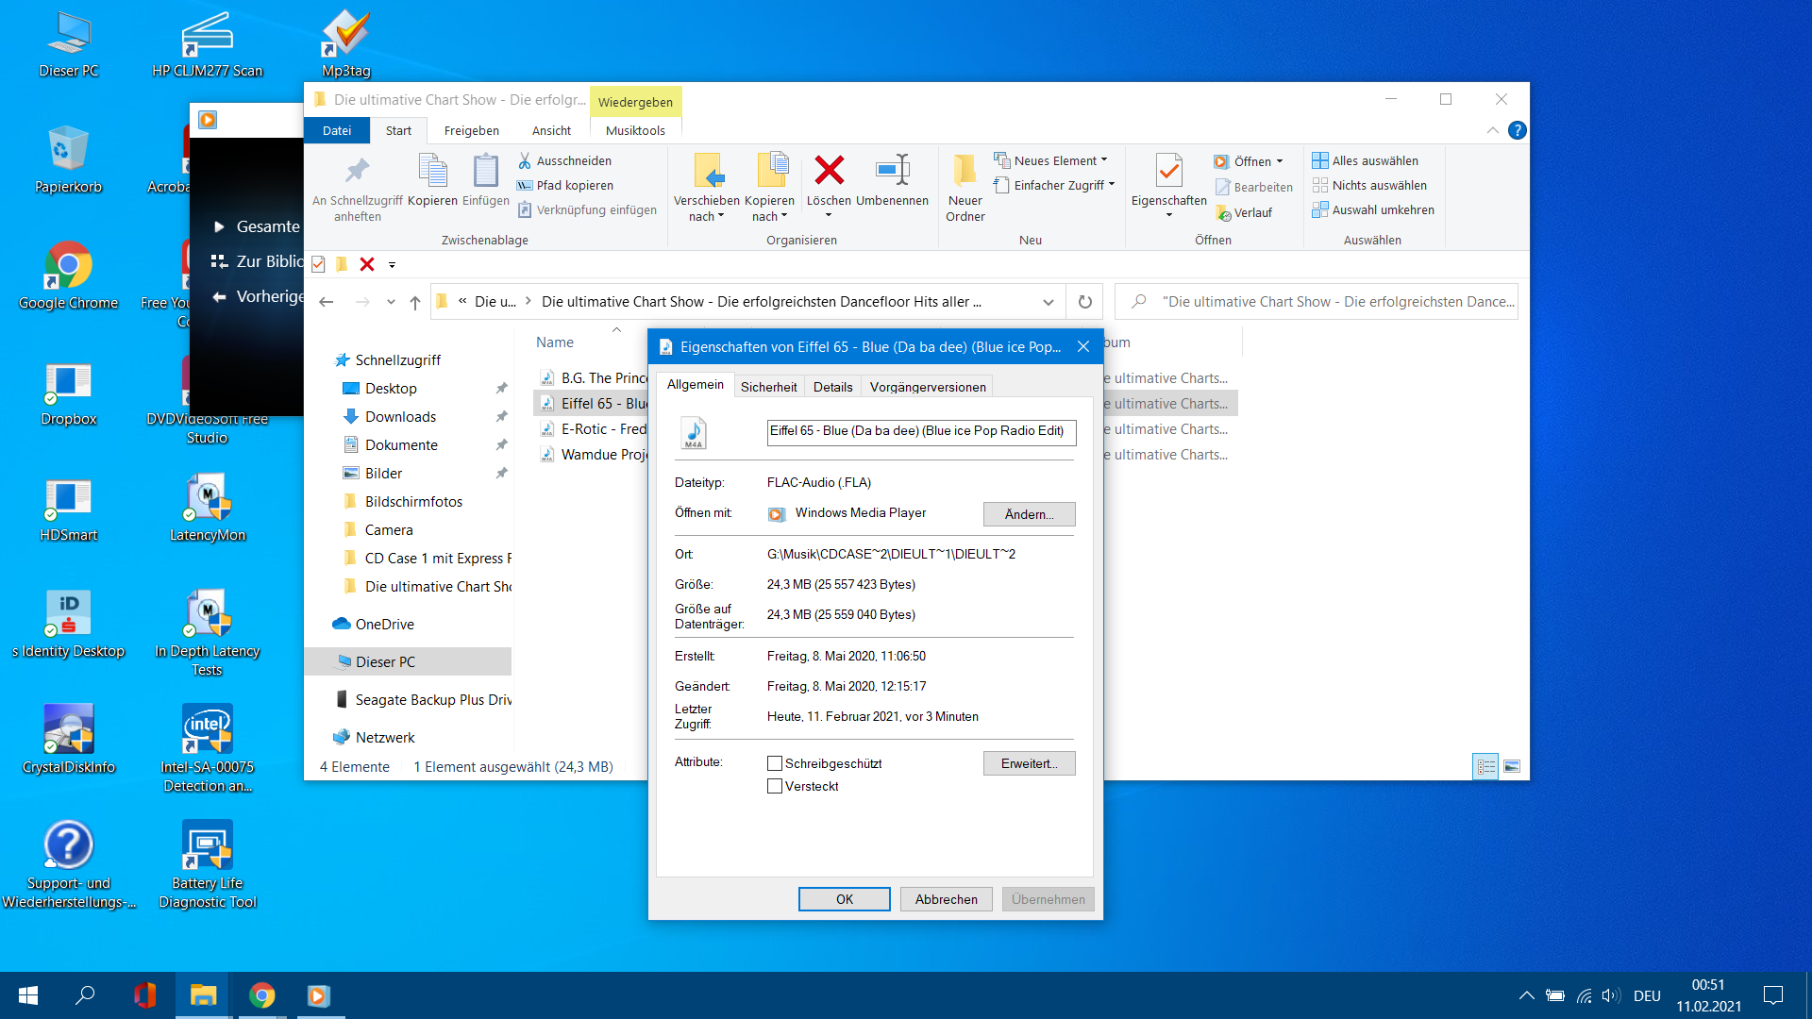
Task: Open Mp3tag desktop shortcut
Action: click(346, 43)
